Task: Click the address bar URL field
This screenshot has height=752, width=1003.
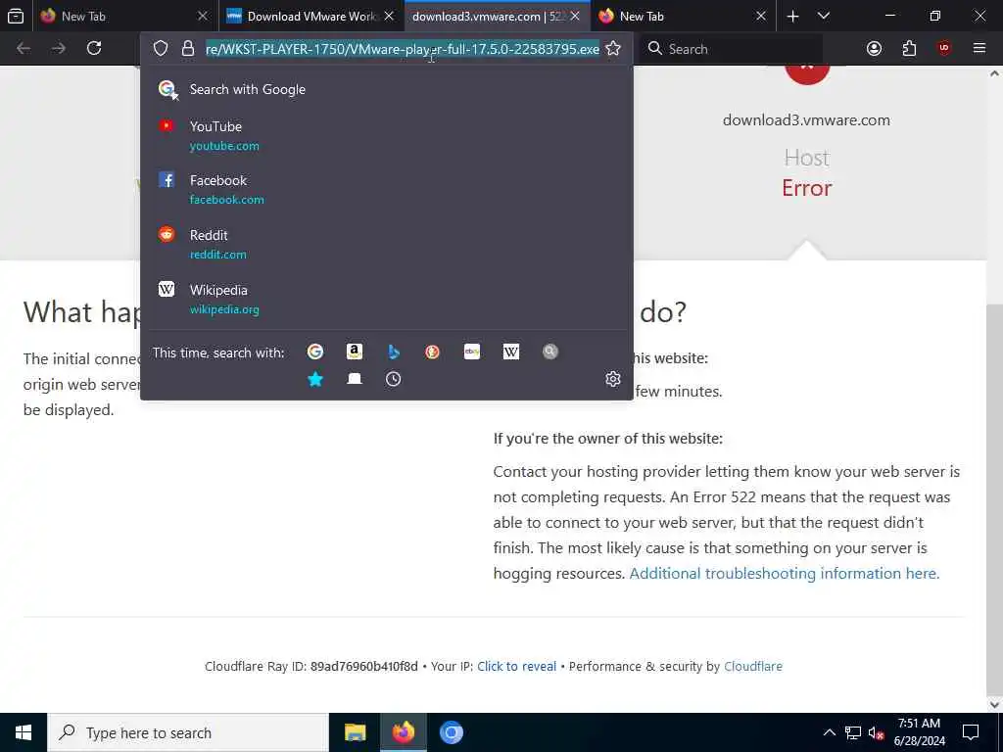Action: [403, 49]
